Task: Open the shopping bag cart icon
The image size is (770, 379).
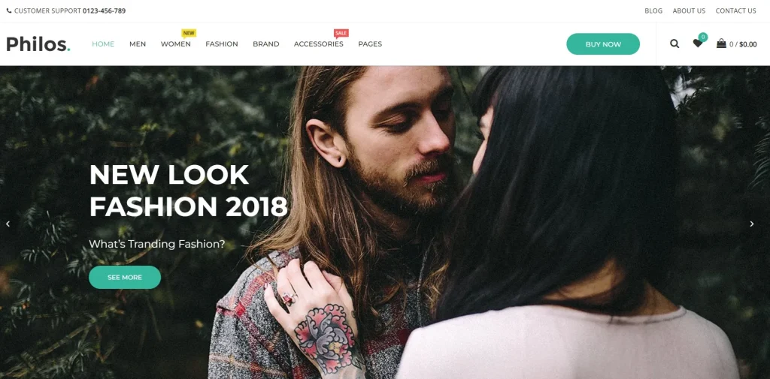Action: point(721,44)
